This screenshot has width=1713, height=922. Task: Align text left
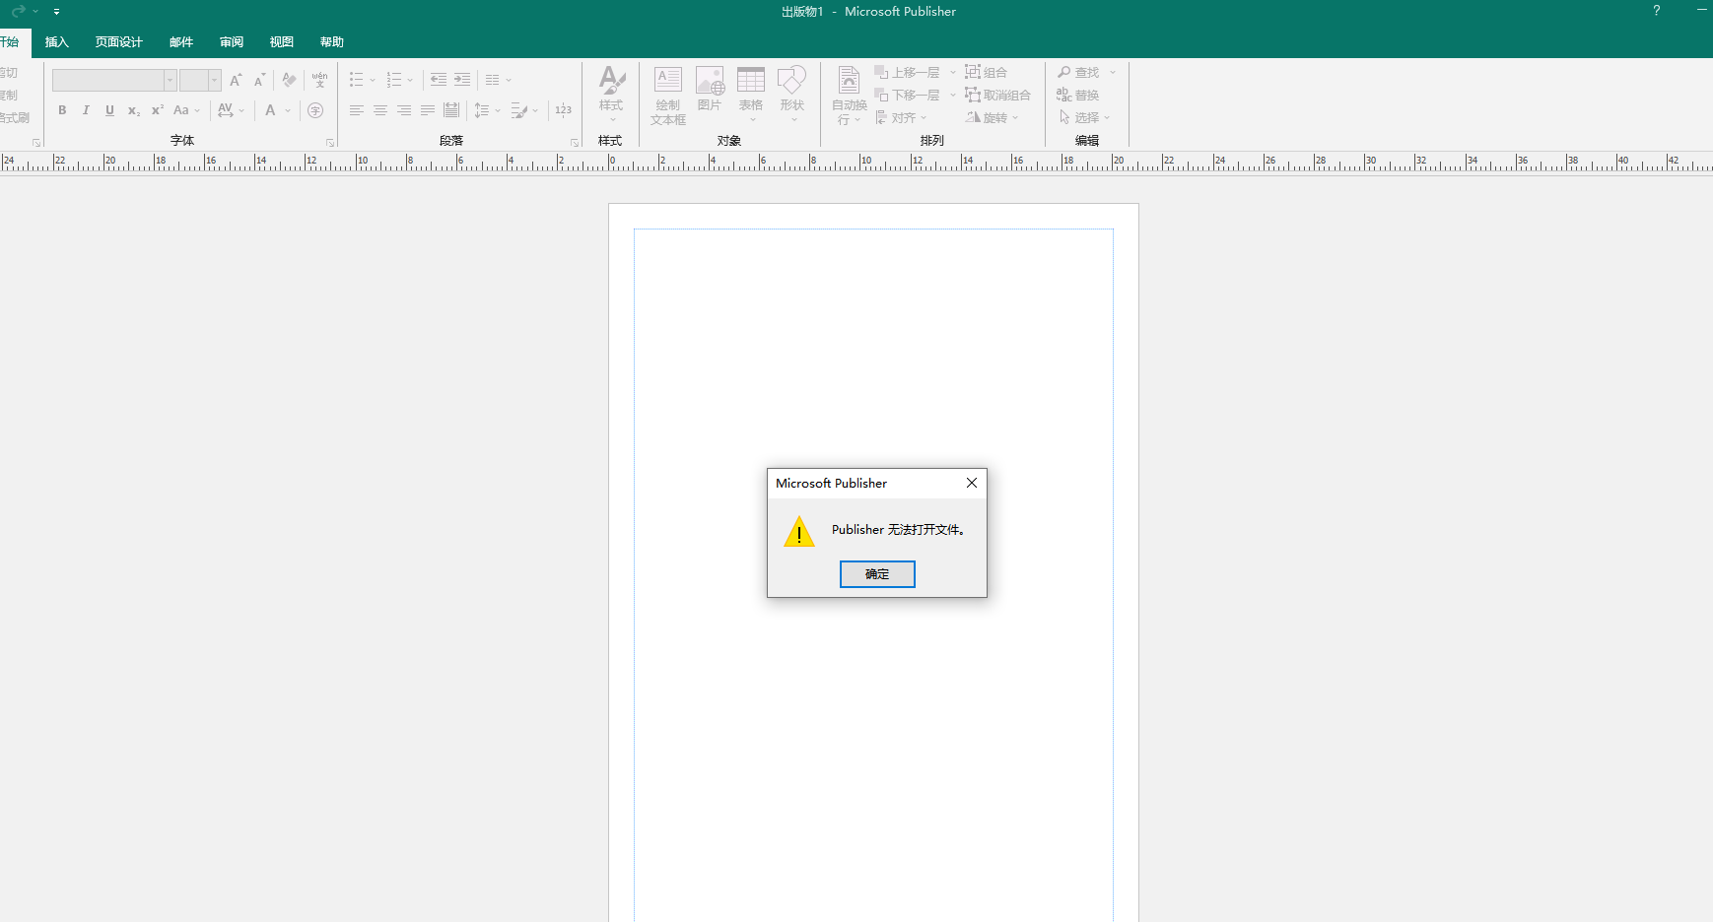357,110
